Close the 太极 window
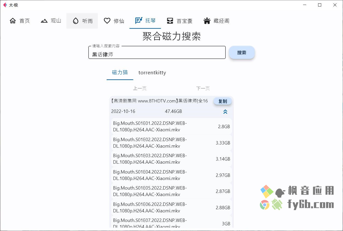343x231 pixels. pos(335,5)
